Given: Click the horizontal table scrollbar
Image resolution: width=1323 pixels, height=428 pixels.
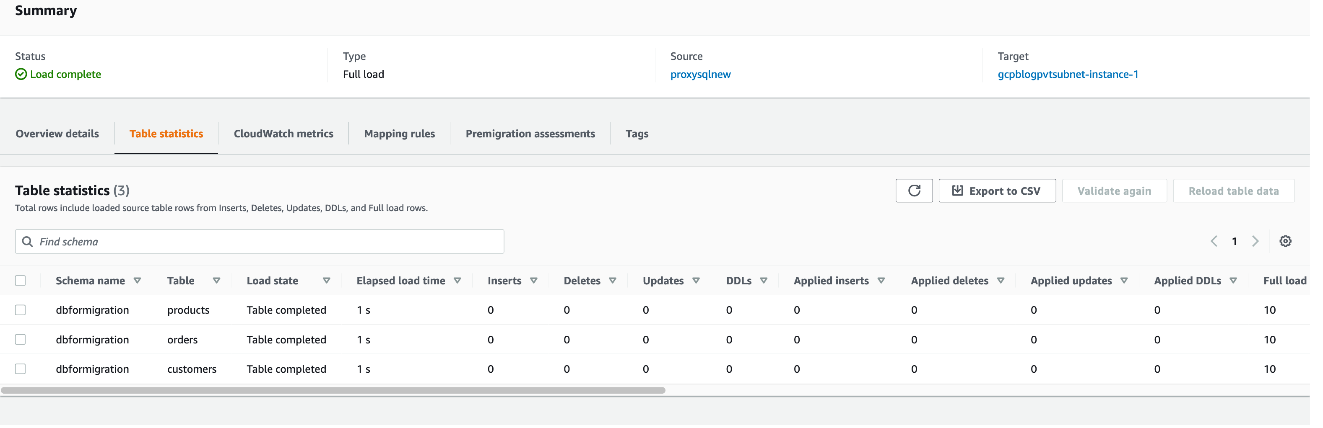Looking at the screenshot, I should (336, 394).
